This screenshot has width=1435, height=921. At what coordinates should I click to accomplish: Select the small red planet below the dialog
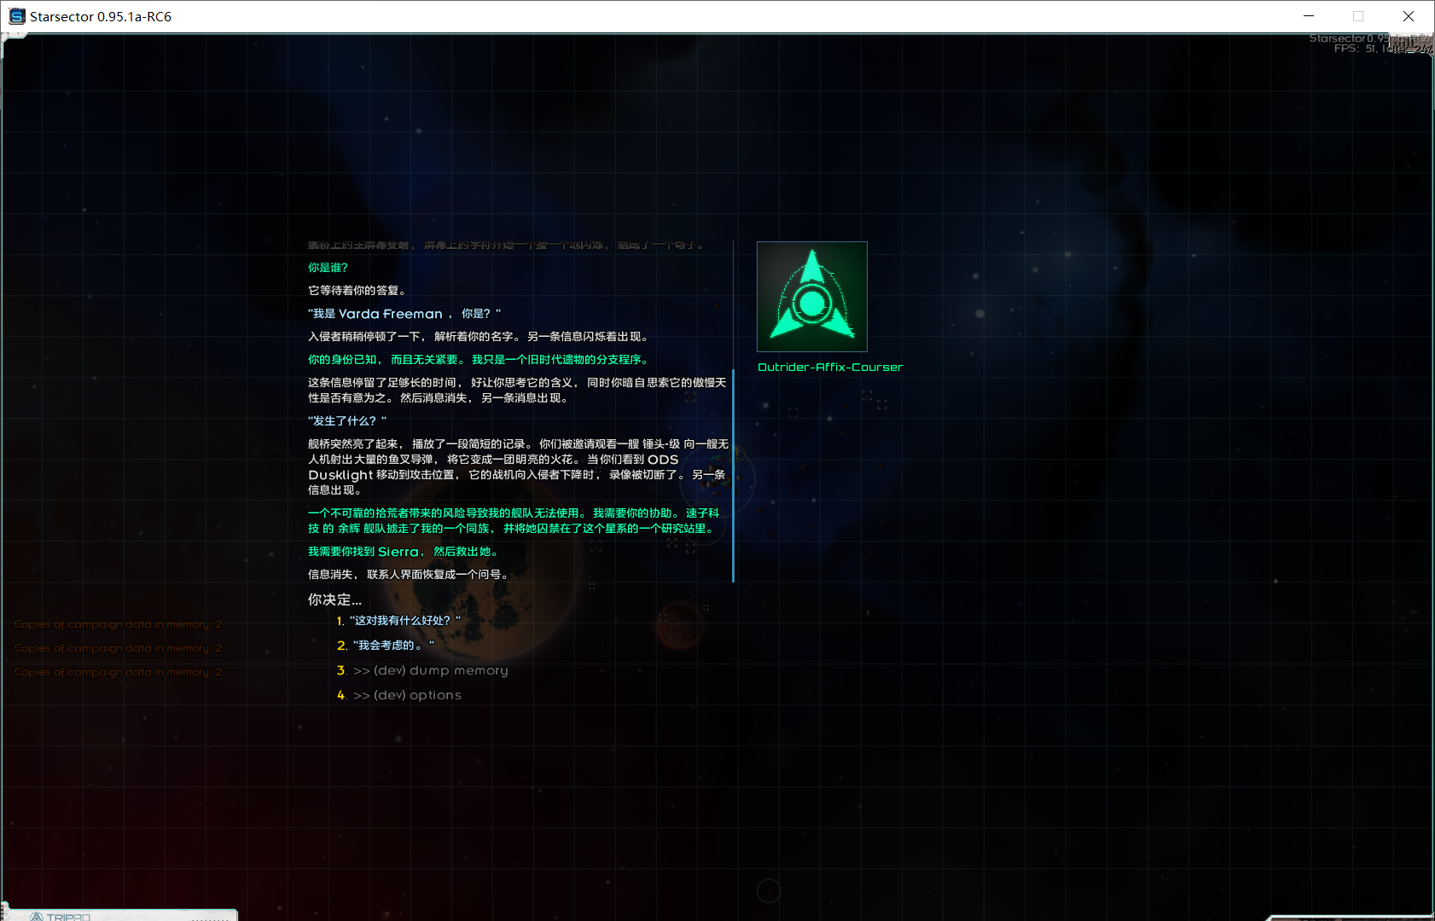[x=679, y=625]
